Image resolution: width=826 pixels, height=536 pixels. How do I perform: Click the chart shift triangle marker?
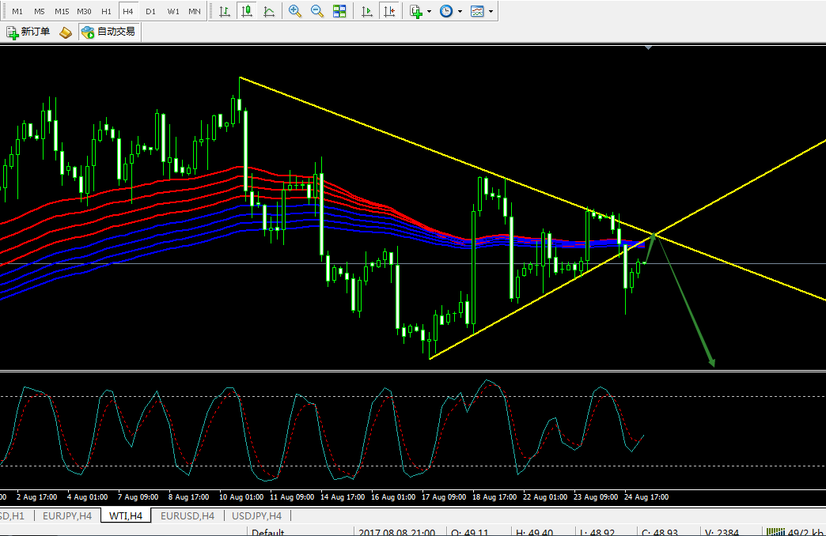coord(649,48)
